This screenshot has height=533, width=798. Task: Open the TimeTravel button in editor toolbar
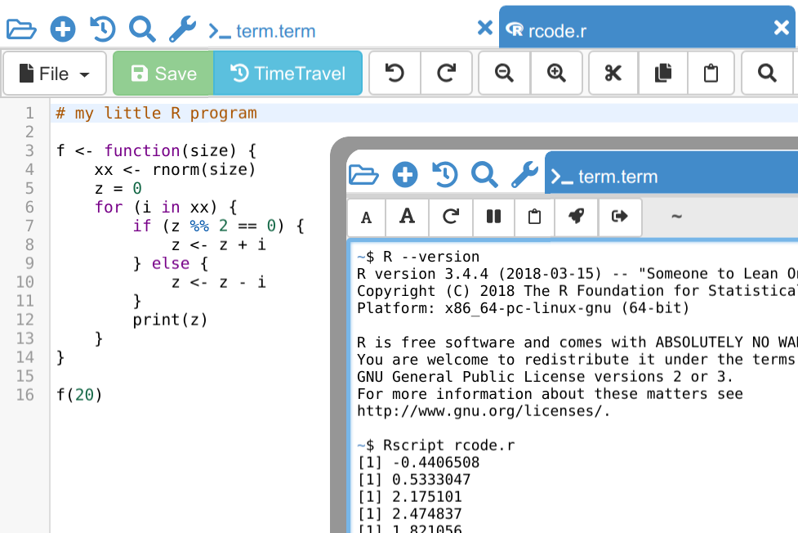click(288, 74)
